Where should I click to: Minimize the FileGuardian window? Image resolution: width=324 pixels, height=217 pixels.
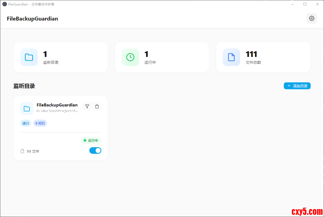pyautogui.click(x=293, y=4)
